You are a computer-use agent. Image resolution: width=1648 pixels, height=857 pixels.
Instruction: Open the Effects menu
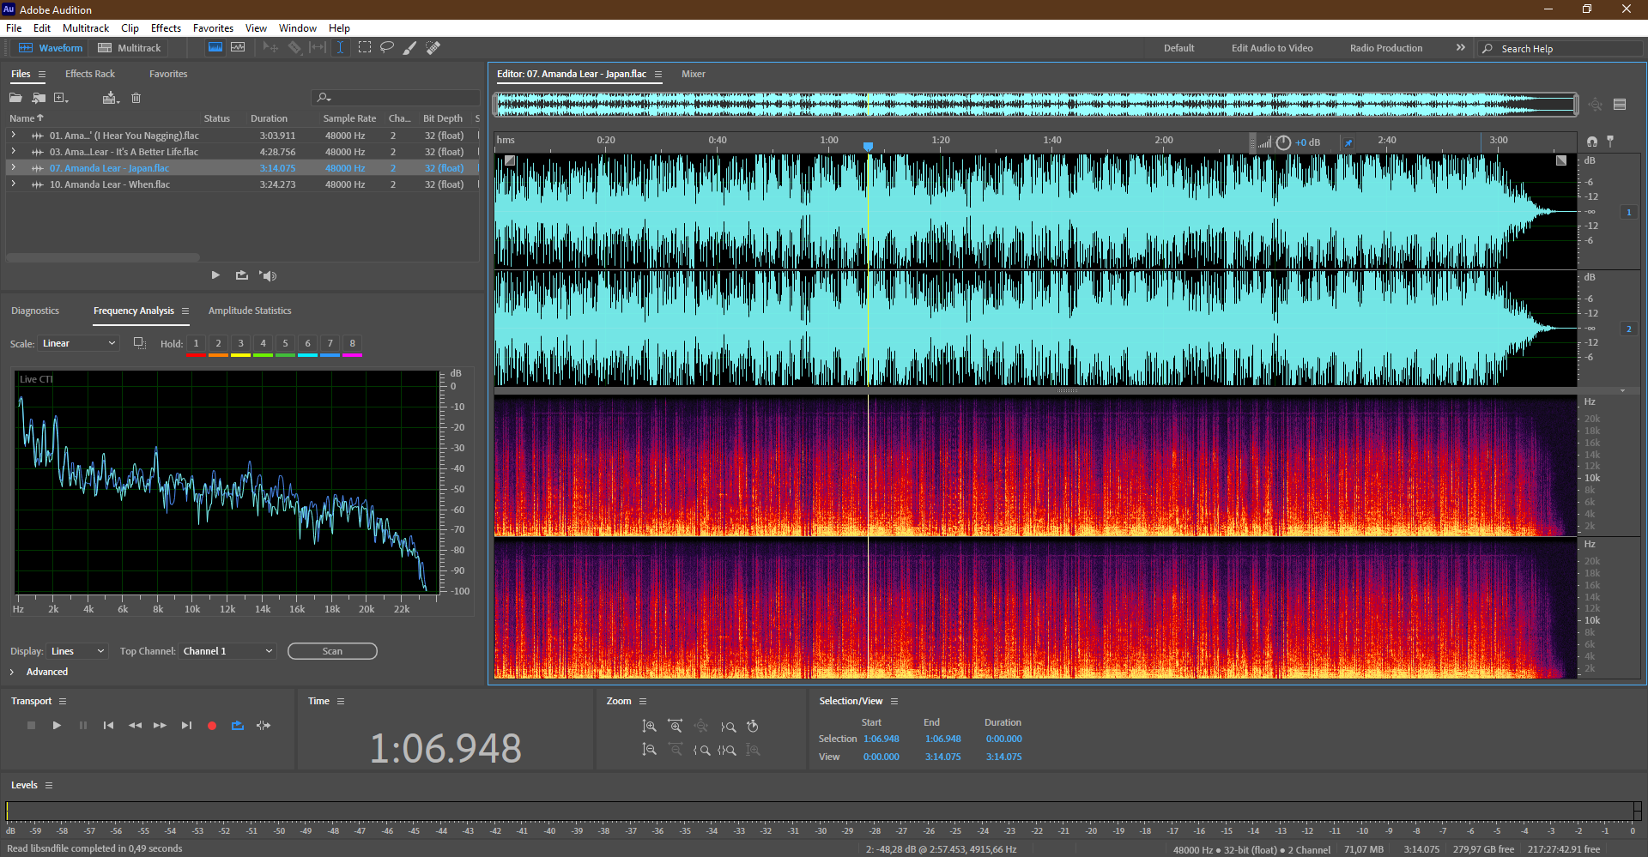(166, 28)
